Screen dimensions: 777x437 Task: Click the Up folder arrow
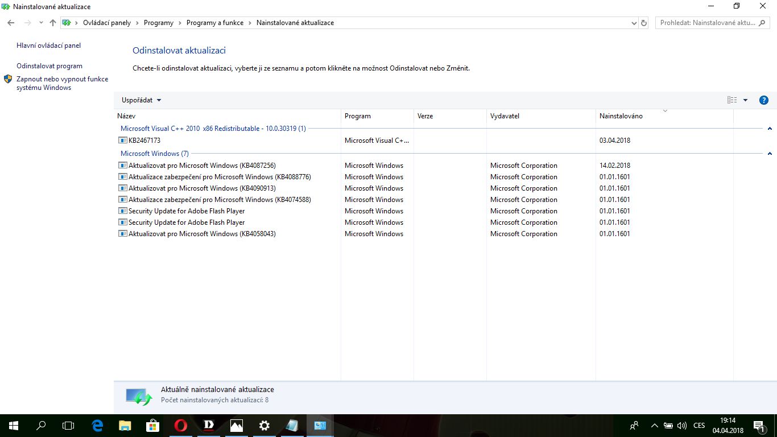pos(53,23)
